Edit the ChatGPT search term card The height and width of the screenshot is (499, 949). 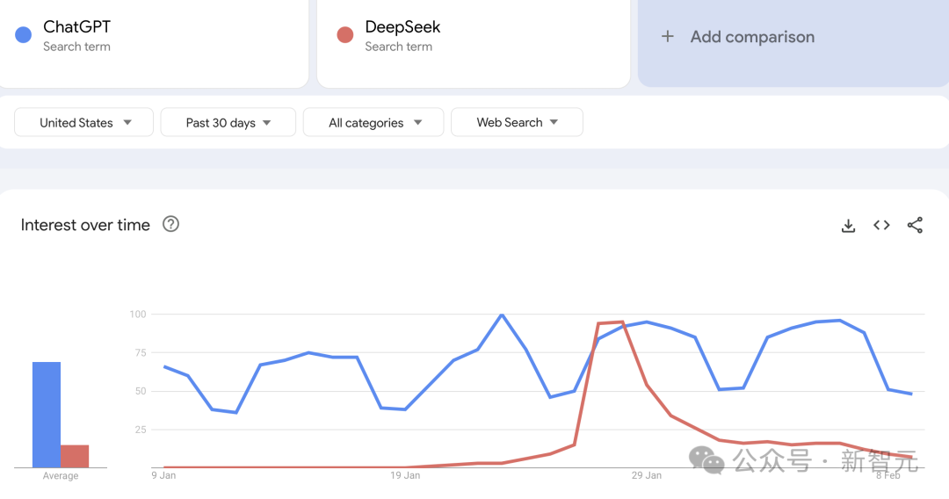[x=154, y=44]
